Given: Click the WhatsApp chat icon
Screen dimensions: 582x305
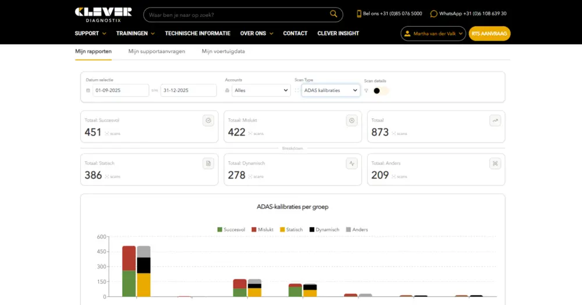Looking at the screenshot, I should [434, 14].
